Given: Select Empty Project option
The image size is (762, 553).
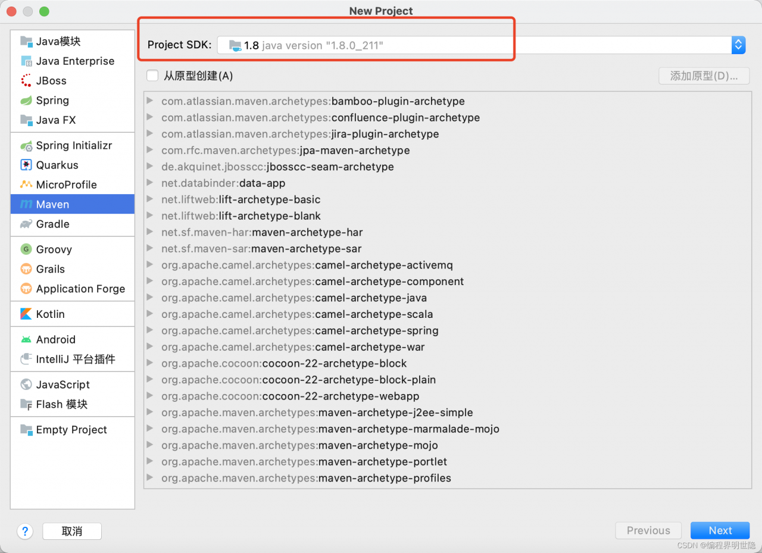Looking at the screenshot, I should [x=73, y=430].
